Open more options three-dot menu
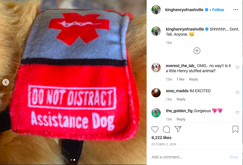Screen dimensions: 243x165 [236, 9]
